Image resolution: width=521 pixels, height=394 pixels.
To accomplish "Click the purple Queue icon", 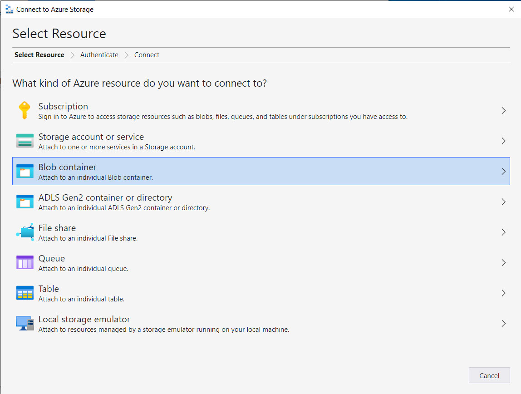I will coord(25,262).
